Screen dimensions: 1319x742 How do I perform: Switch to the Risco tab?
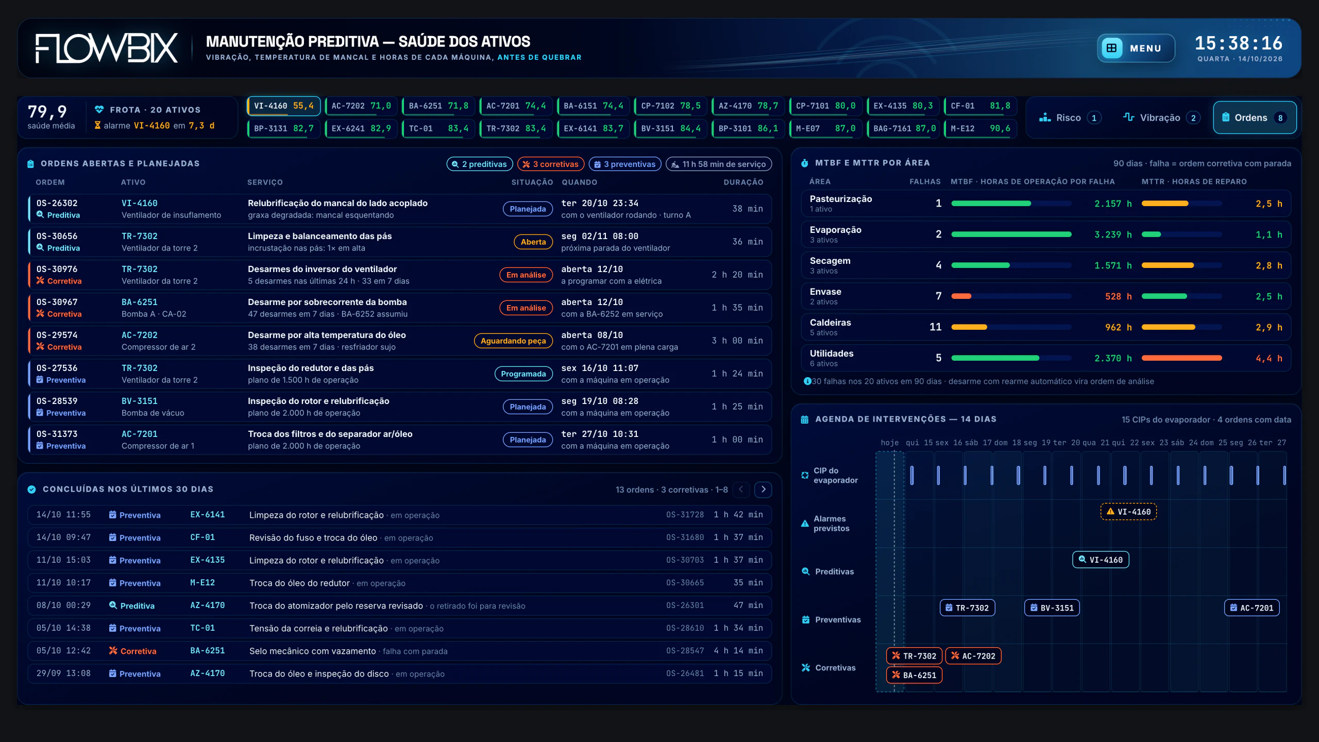pos(1070,118)
